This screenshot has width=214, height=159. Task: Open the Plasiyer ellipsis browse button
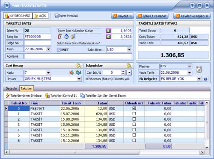189,66
